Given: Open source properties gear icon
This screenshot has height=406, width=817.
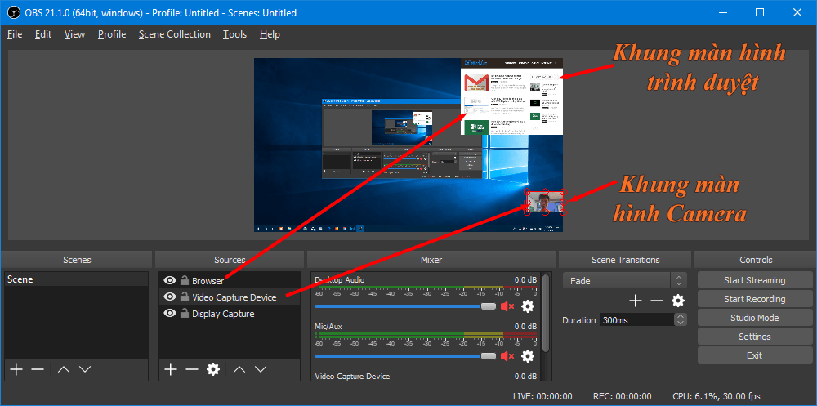Looking at the screenshot, I should [x=213, y=369].
